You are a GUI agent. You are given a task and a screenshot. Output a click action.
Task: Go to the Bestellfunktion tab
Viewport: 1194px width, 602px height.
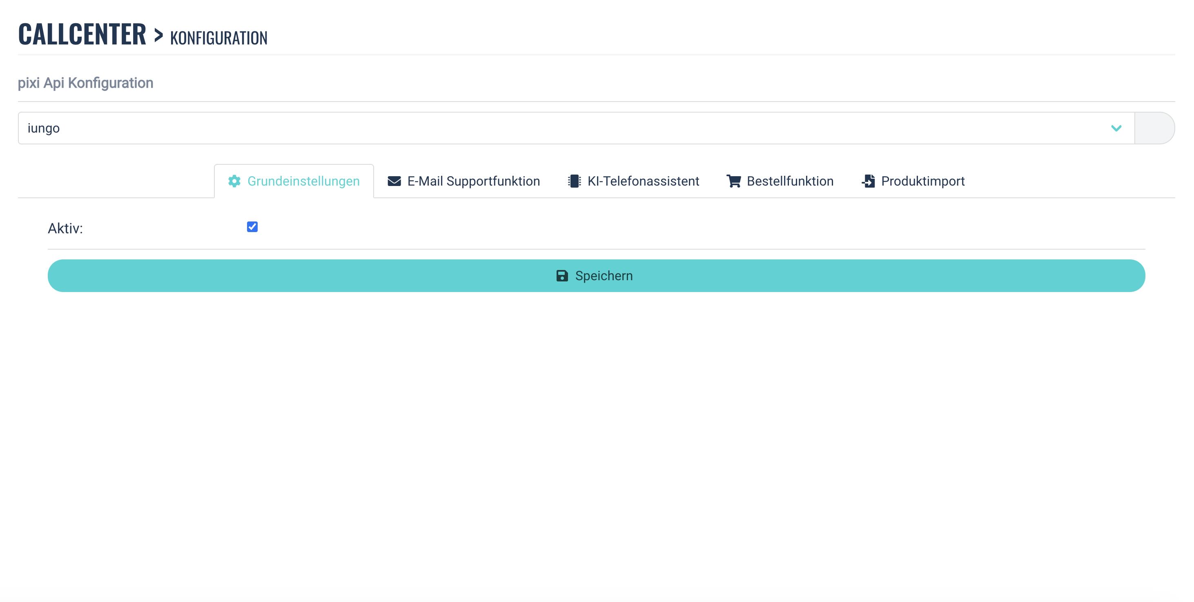tap(790, 181)
